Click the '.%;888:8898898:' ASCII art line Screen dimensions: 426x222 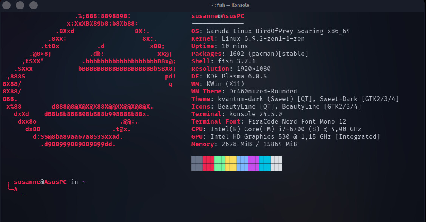103,16
